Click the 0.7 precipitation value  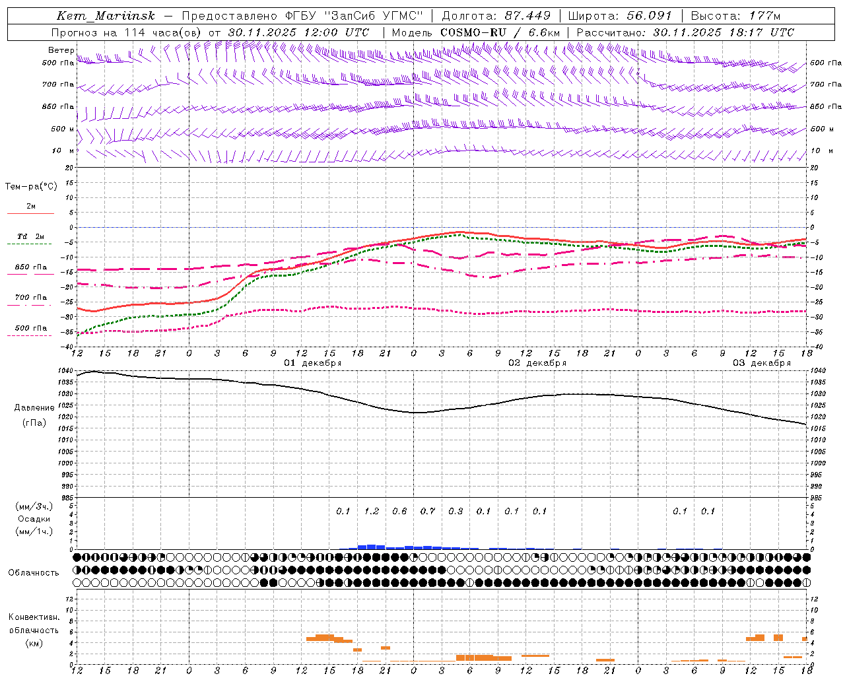point(428,511)
